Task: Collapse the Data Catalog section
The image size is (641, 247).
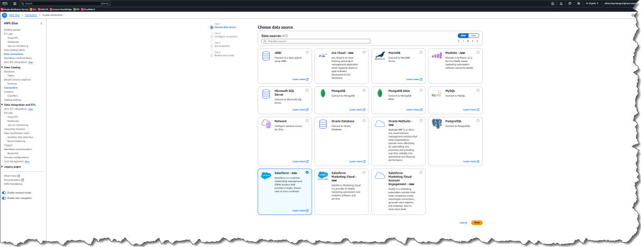Action: pyautogui.click(x=2, y=68)
